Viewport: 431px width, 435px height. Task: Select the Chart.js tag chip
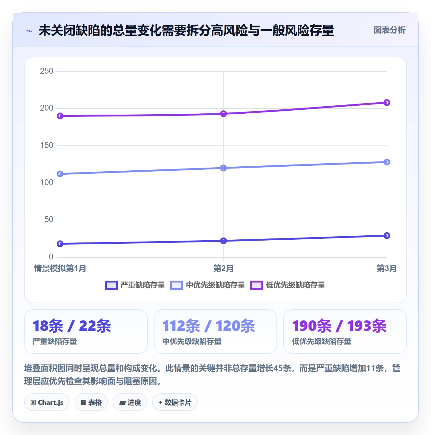(x=47, y=402)
